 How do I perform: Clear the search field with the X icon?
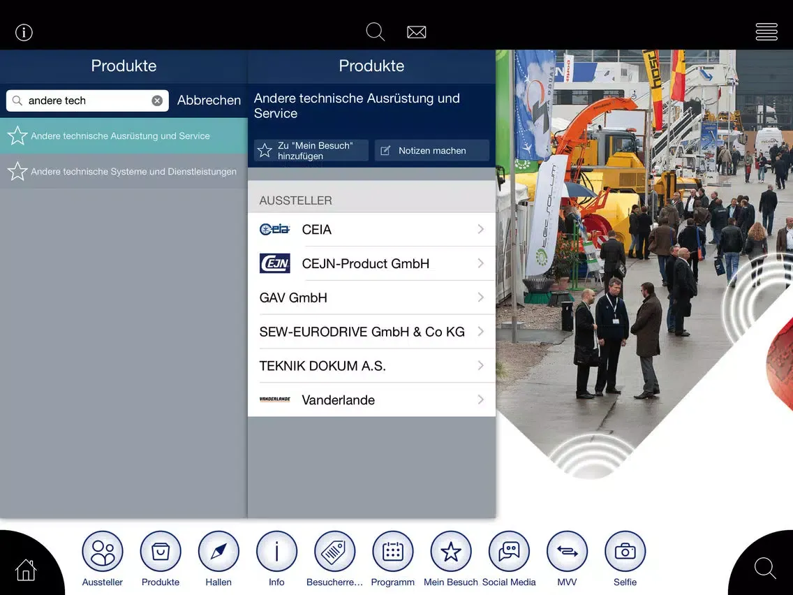(157, 101)
